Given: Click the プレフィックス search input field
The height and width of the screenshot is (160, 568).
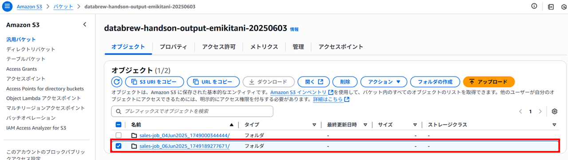Looking at the screenshot, I should click(x=192, y=111).
